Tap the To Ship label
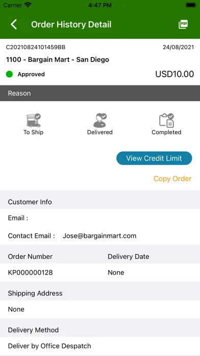200x356 pixels. [x=33, y=132]
